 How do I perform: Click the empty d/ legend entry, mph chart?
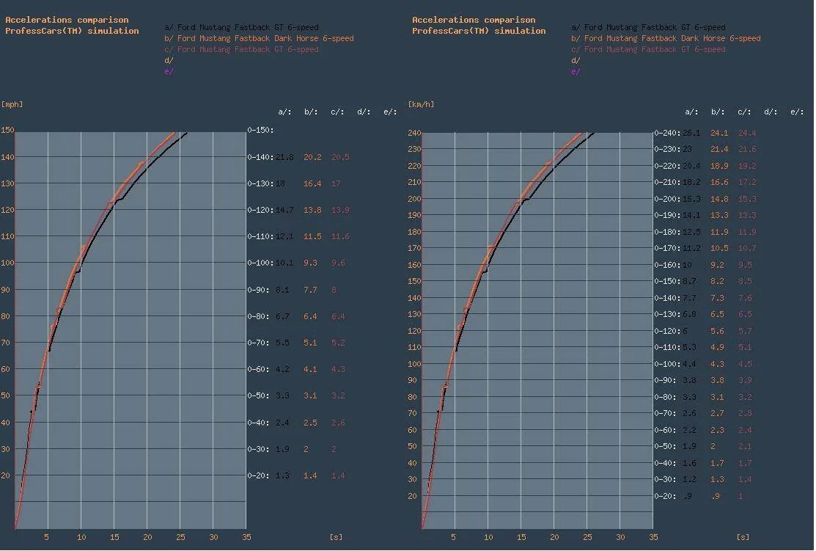(169, 60)
